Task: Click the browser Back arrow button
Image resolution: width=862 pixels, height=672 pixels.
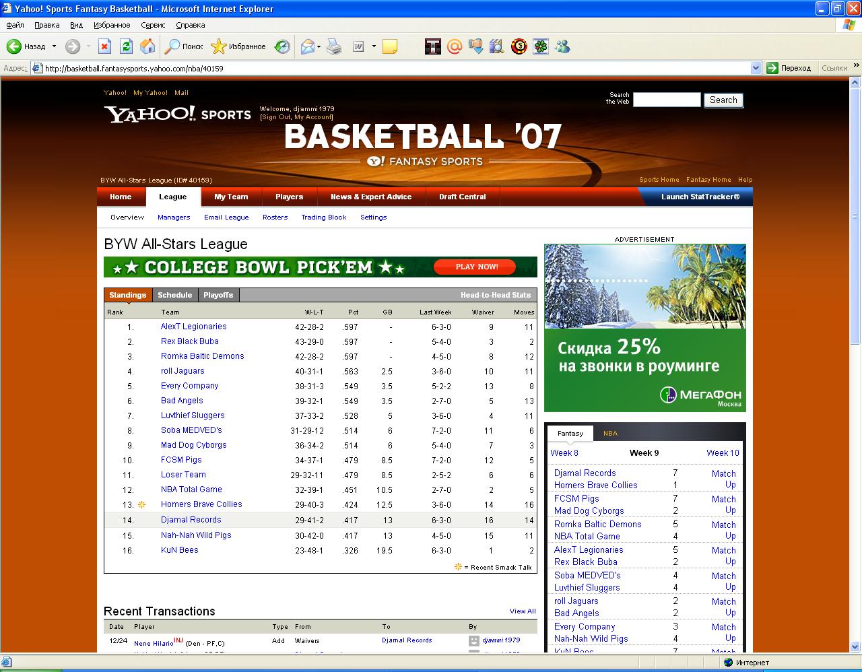Action: click(15, 46)
